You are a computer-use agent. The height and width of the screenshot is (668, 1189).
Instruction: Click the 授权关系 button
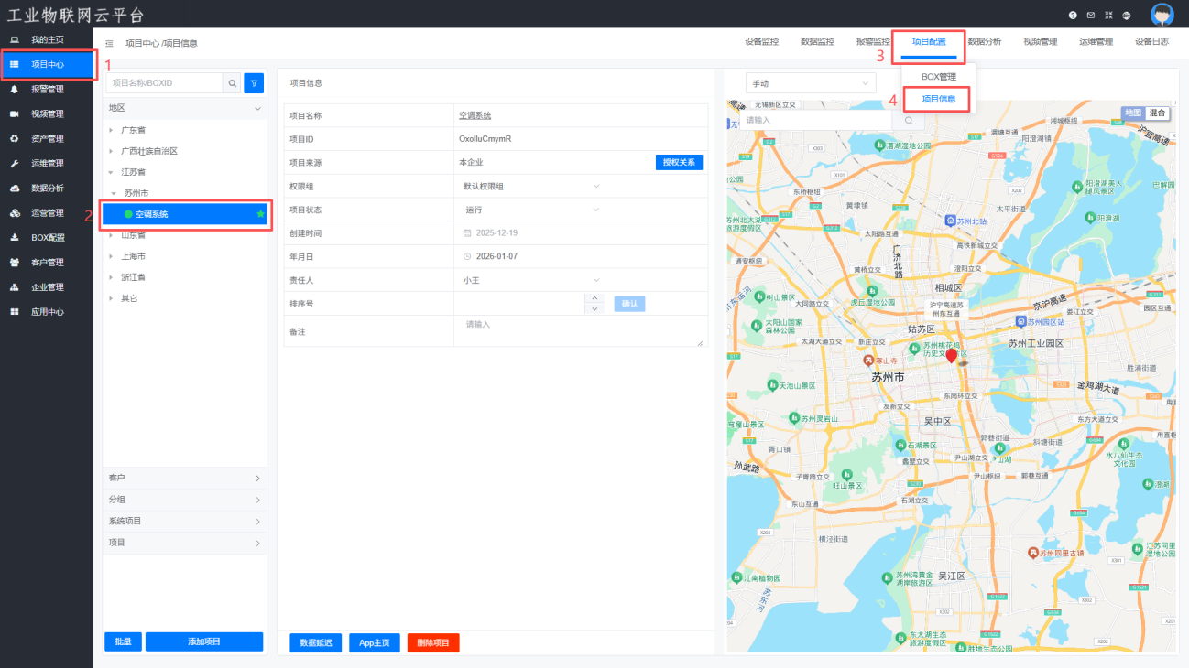point(679,162)
